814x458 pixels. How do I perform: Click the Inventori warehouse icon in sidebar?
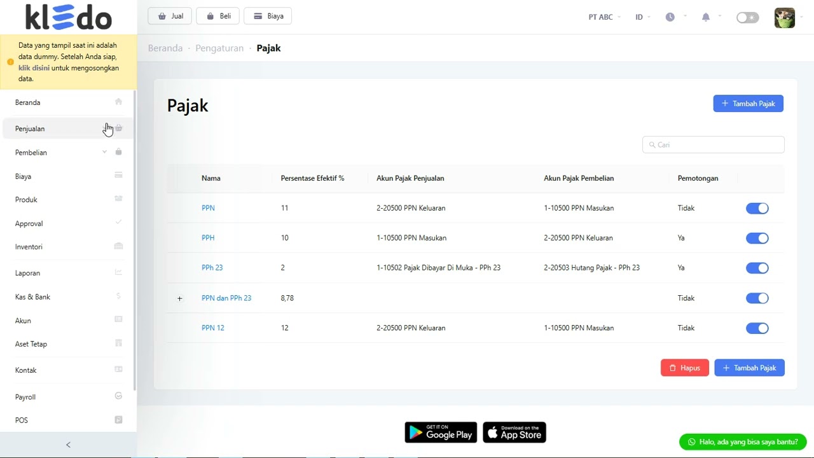(118, 246)
